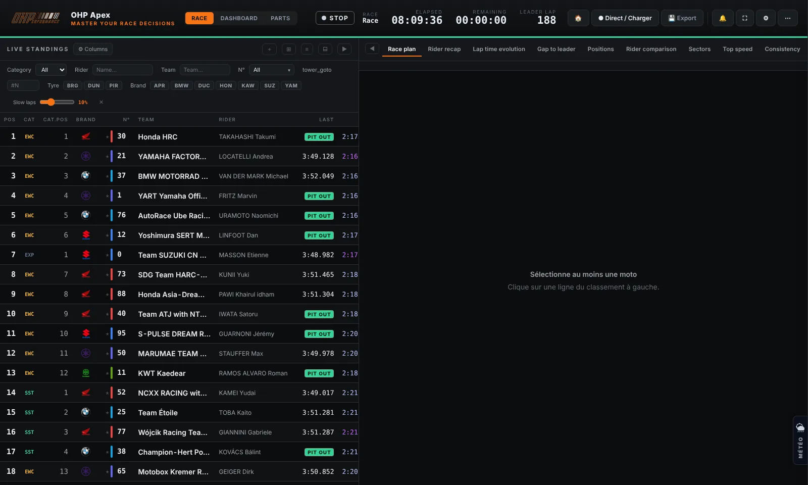Image resolution: width=808 pixels, height=485 pixels.
Task: Click the Honda brand logo in Honda HRC row
Action: [x=86, y=136]
